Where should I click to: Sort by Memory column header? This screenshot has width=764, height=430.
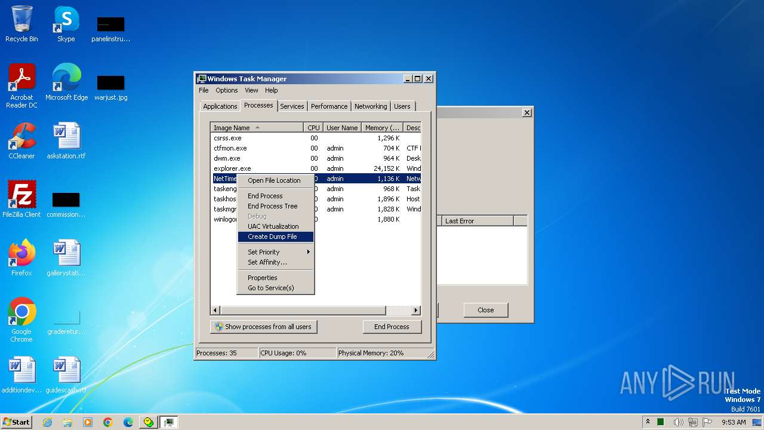coord(383,128)
